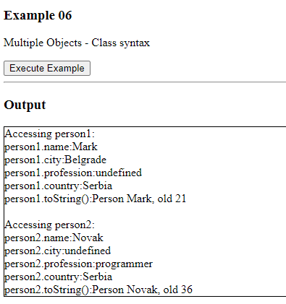Click the Example 06 heading
This screenshot has width=286, height=304.
pyautogui.click(x=38, y=15)
